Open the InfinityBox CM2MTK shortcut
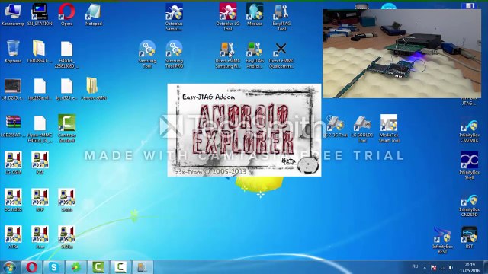The height and width of the screenshot is (274, 488). (470, 130)
